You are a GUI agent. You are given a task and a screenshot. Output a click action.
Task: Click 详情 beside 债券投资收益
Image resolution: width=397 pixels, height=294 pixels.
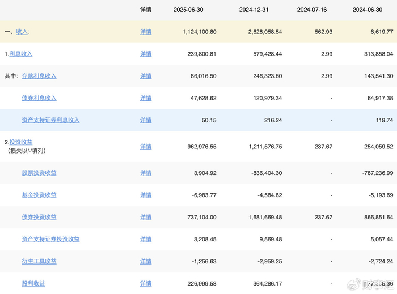click(x=146, y=217)
